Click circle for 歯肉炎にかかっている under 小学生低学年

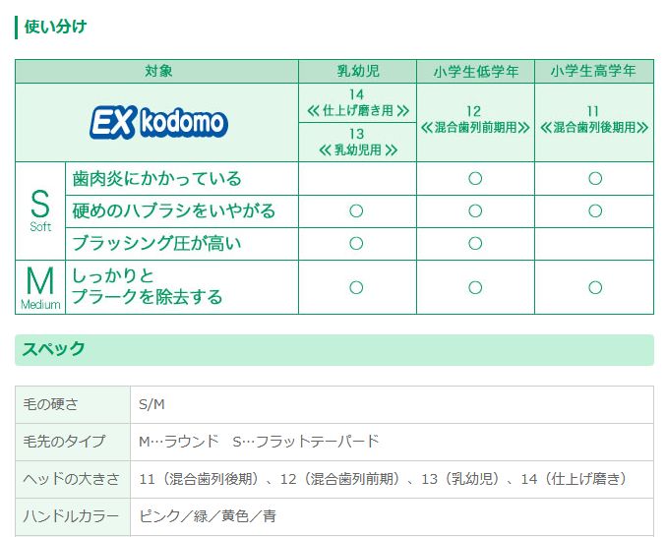tap(475, 179)
